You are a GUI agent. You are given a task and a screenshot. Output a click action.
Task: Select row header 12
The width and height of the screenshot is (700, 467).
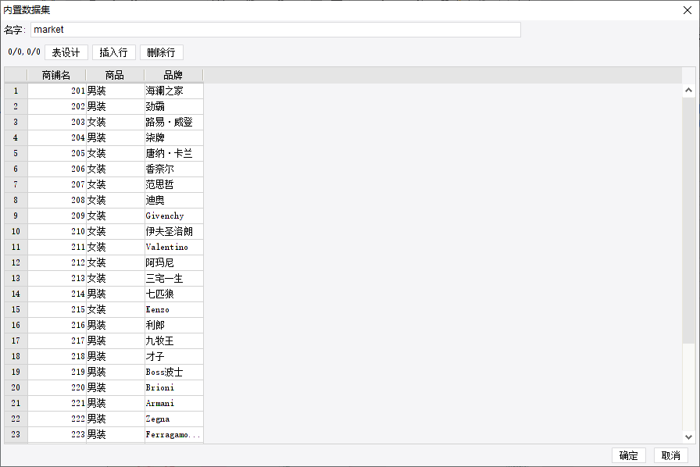coord(16,263)
